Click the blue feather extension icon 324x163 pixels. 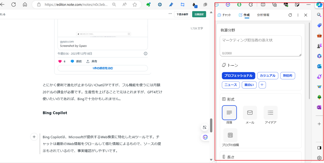[x=171, y=5]
